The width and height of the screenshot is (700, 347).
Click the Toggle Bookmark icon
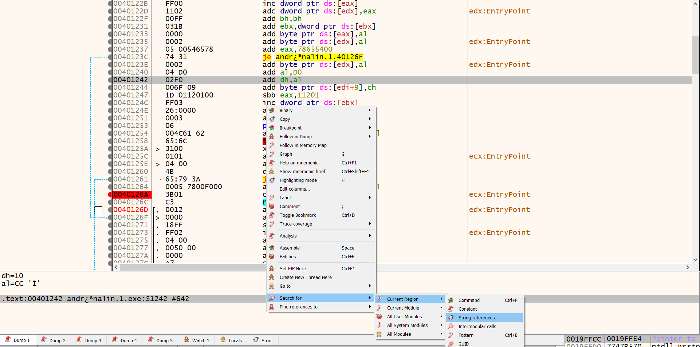point(272,215)
